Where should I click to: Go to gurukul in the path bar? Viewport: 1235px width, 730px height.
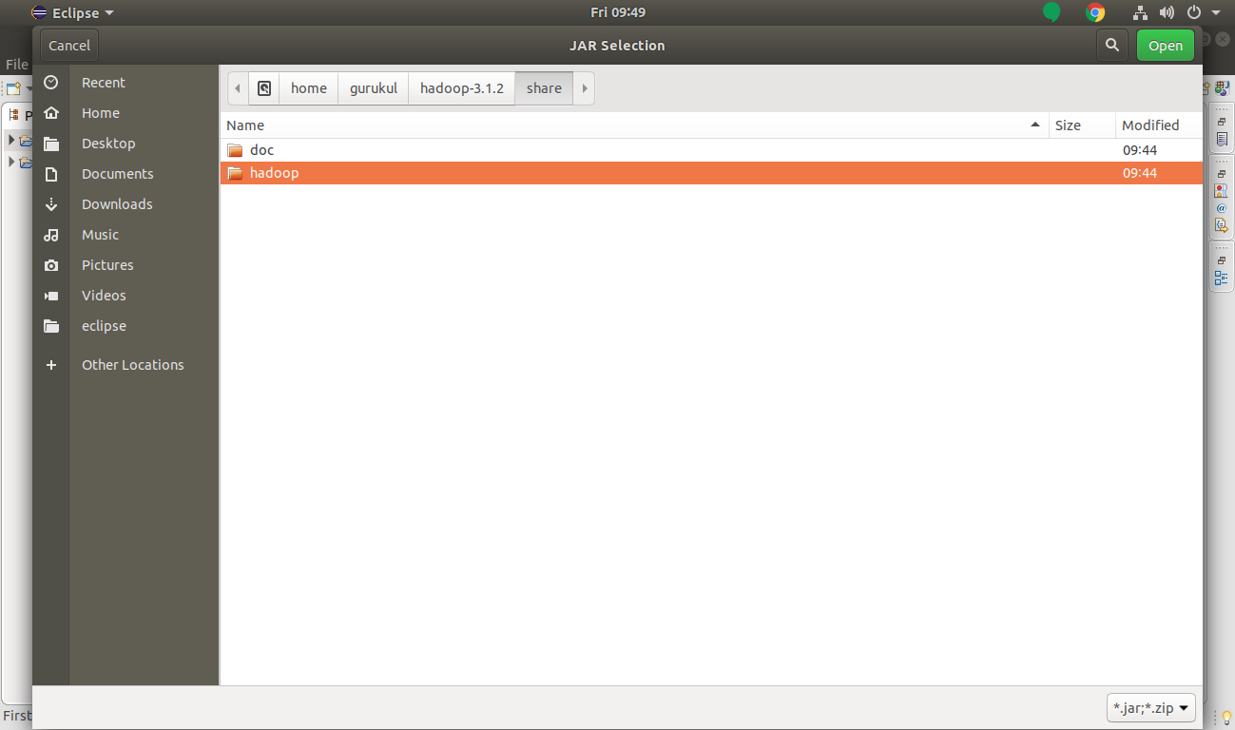374,88
